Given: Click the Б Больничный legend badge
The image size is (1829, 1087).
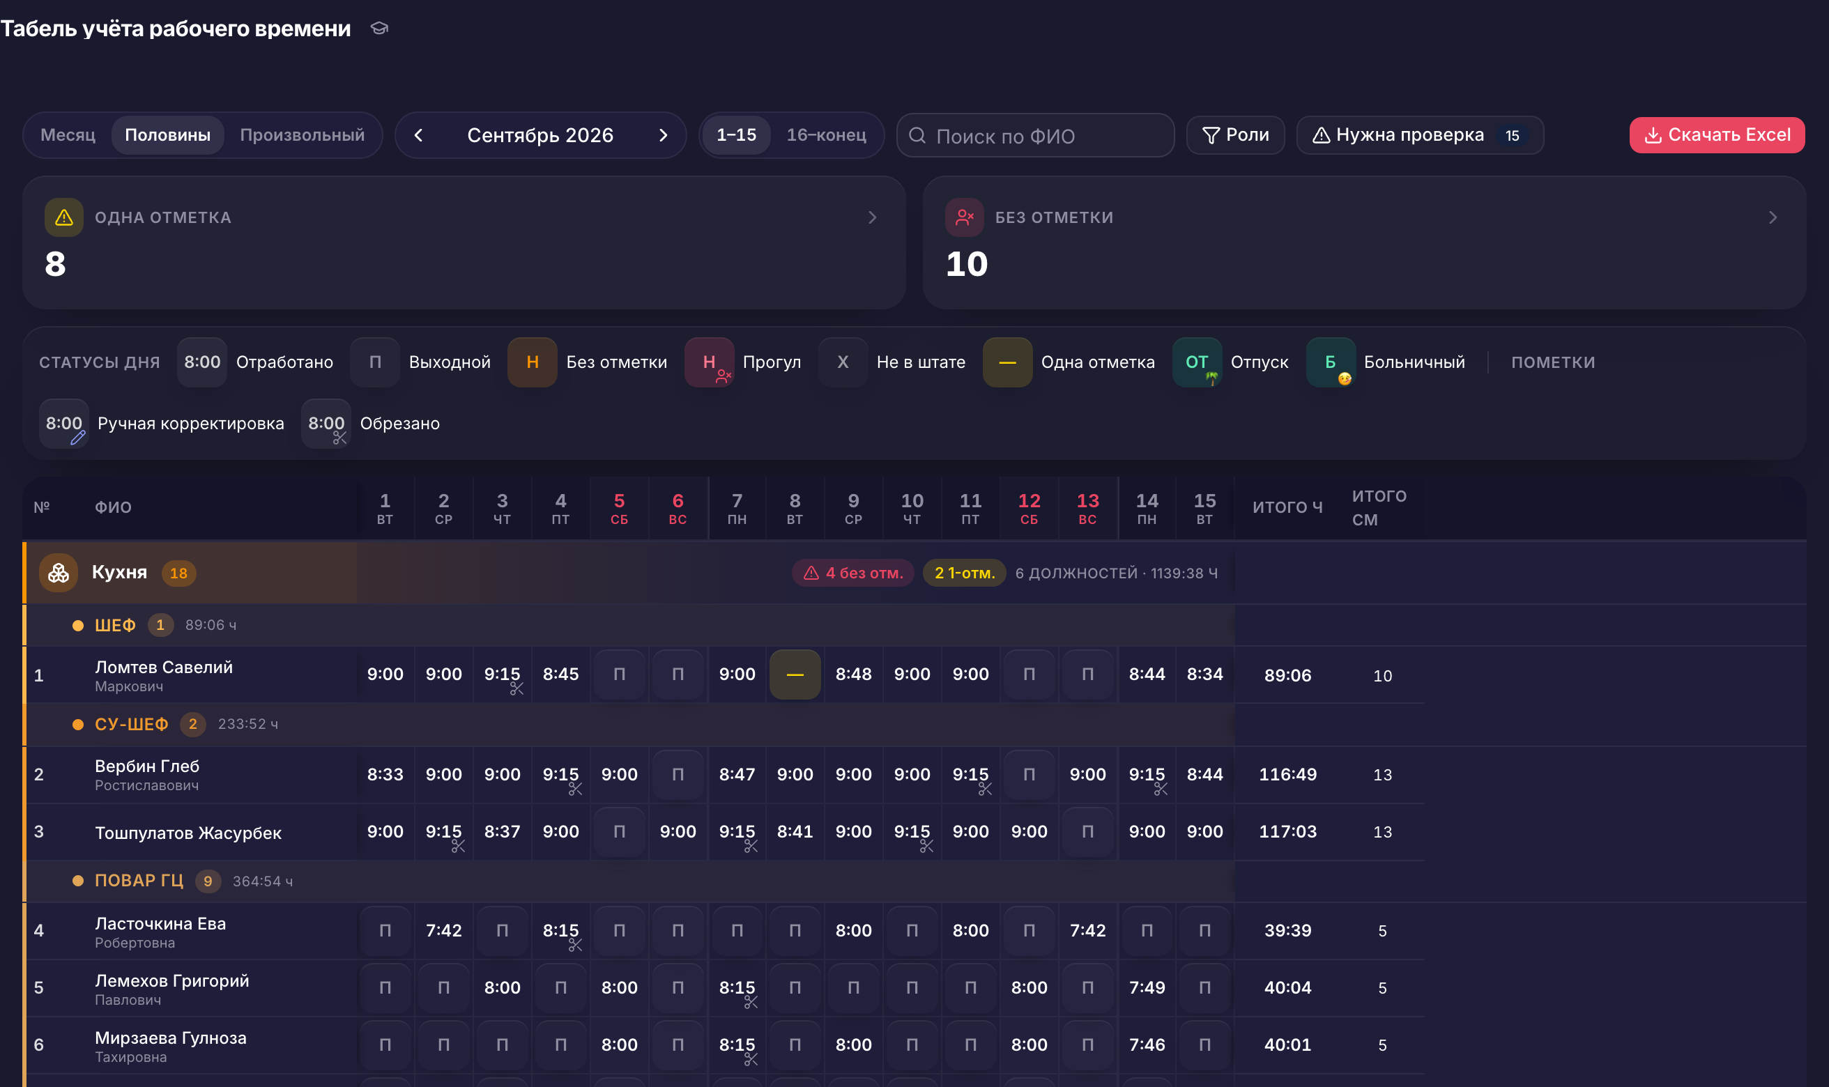Looking at the screenshot, I should point(1330,362).
